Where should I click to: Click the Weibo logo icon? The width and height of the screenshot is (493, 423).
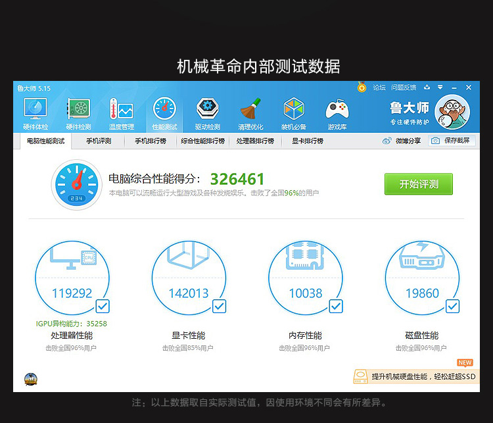387,141
